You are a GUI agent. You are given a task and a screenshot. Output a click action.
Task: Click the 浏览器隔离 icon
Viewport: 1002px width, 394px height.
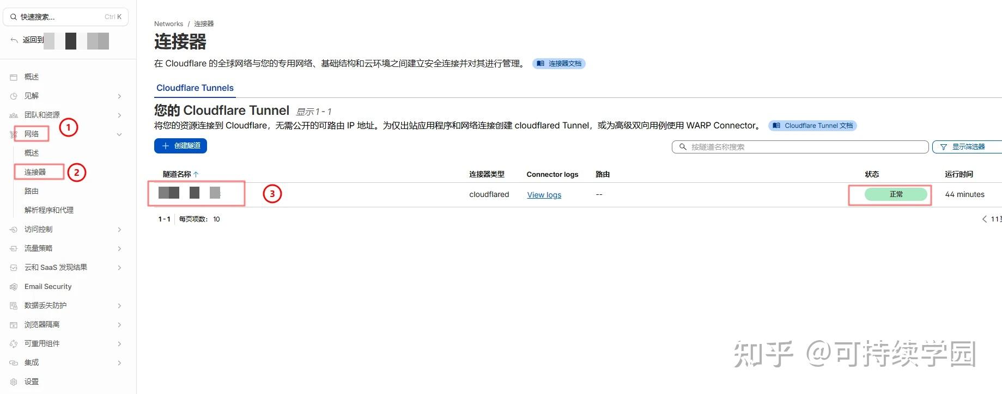pyautogui.click(x=14, y=325)
